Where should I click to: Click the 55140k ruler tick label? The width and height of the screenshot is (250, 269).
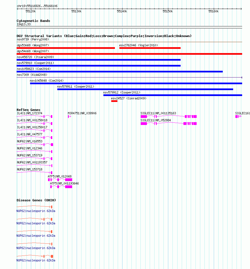[x=122, y=11]
